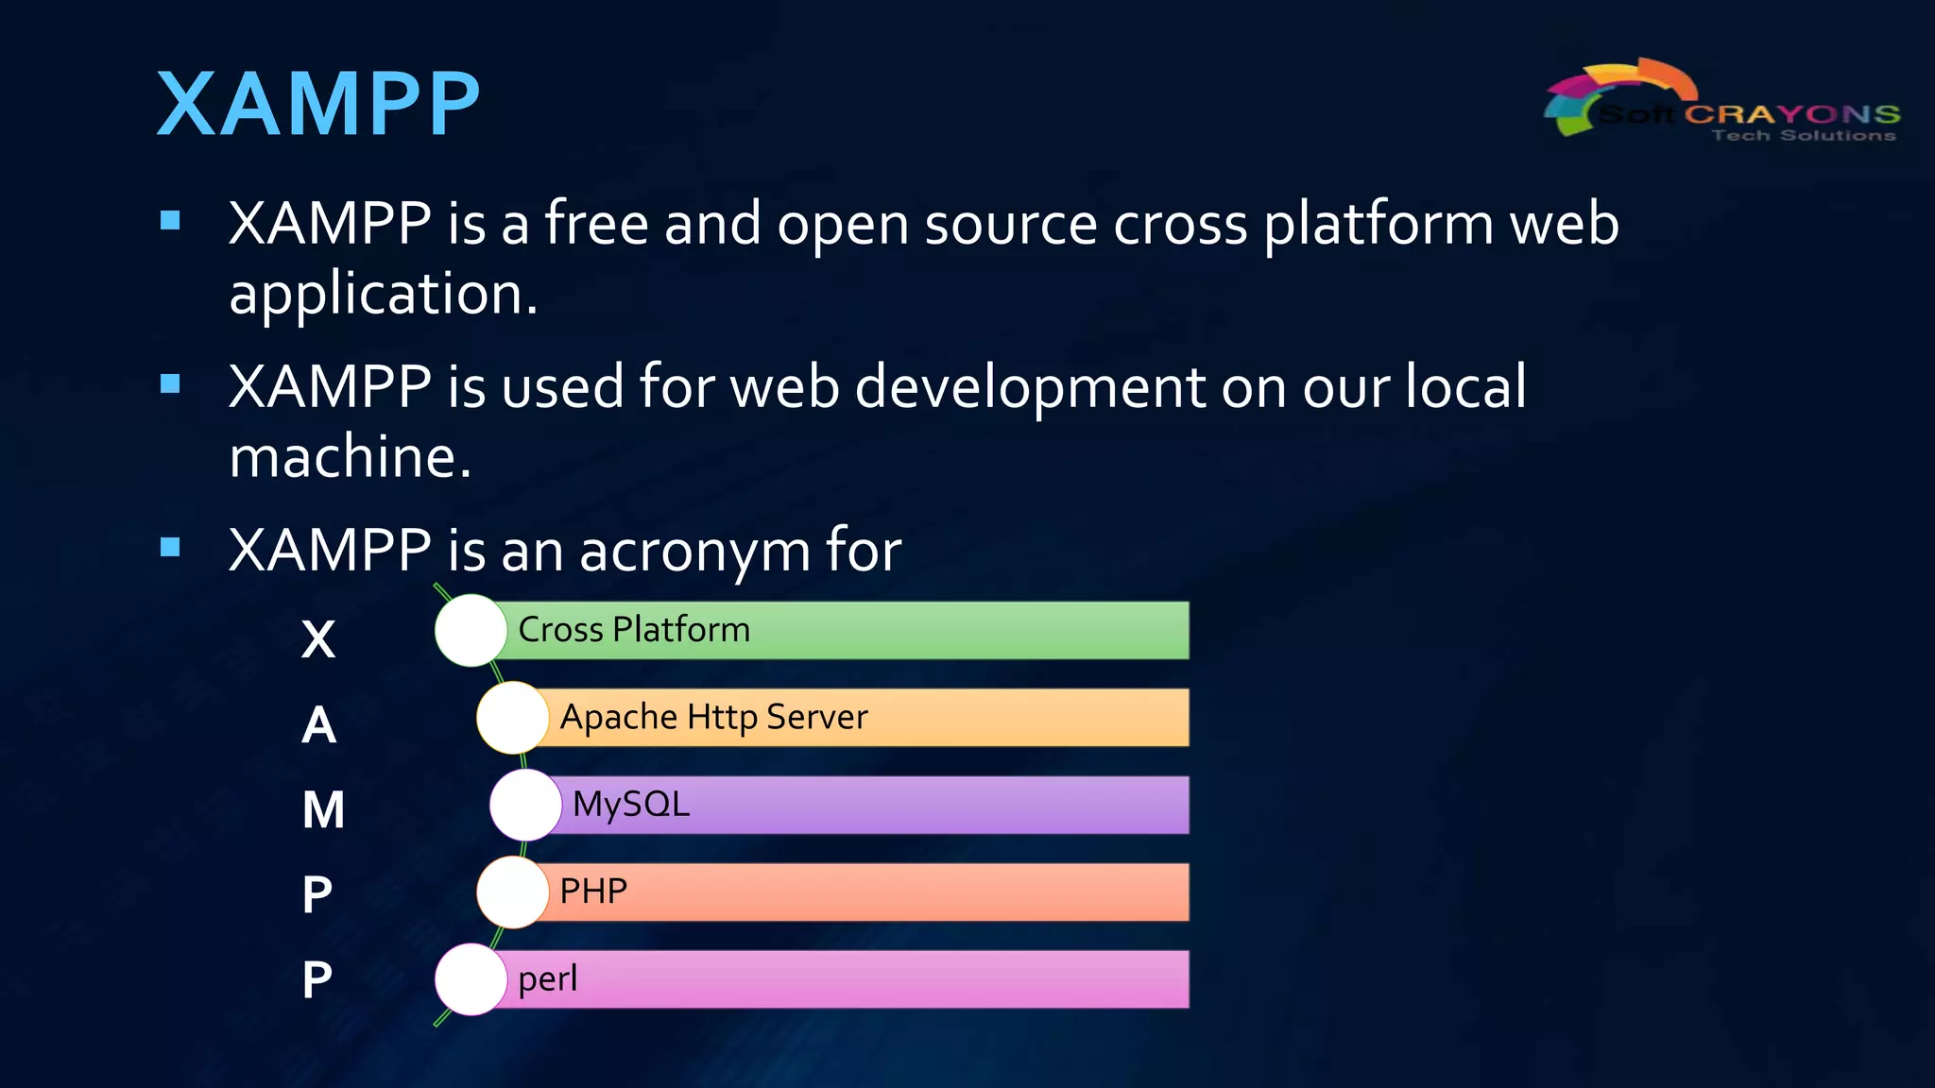
Task: Click the white circle beside perl
Action: pos(471,979)
